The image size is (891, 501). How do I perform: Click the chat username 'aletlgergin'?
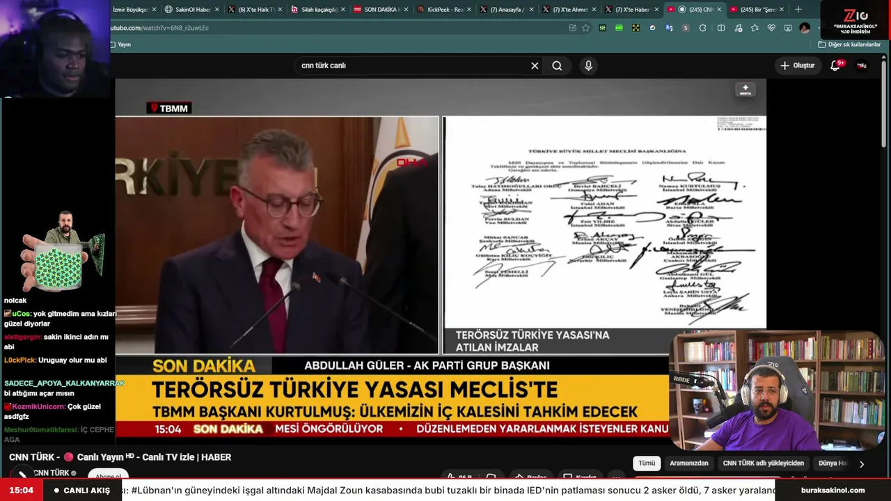click(22, 337)
